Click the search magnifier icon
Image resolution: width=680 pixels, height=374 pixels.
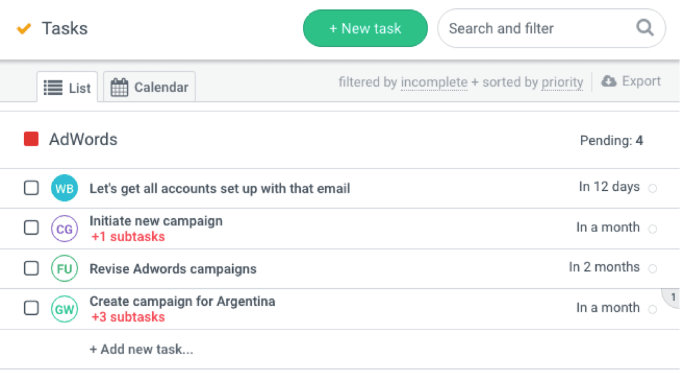click(644, 28)
